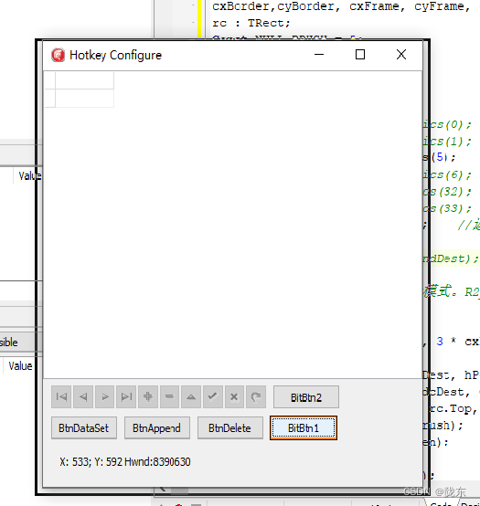The image size is (480, 506).
Task: Click the Hotkey Configure title text
Action: click(x=115, y=55)
